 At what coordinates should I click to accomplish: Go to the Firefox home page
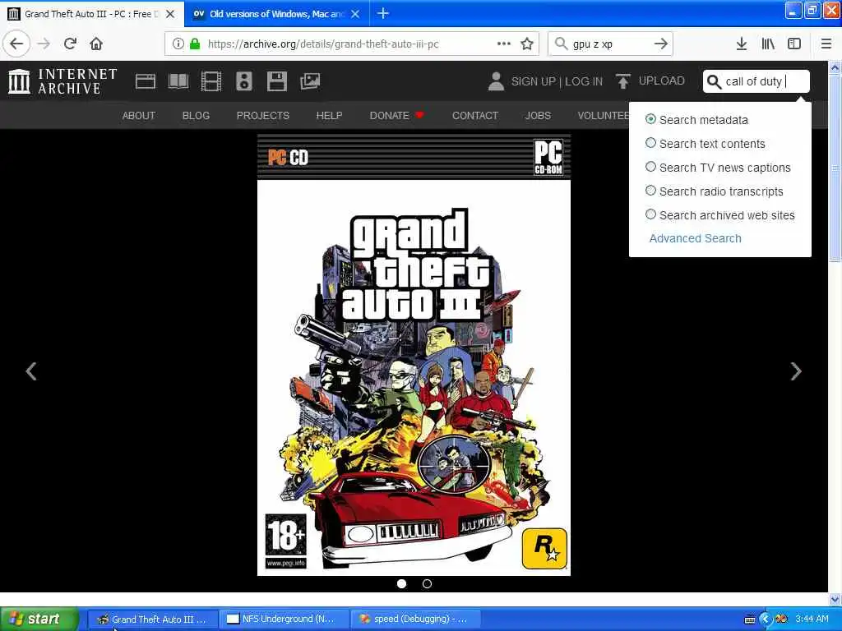tap(96, 44)
